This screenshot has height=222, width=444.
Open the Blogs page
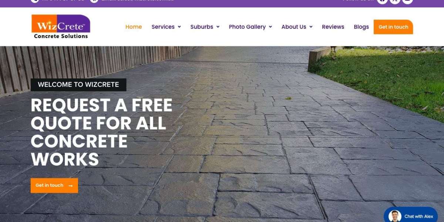point(361,27)
